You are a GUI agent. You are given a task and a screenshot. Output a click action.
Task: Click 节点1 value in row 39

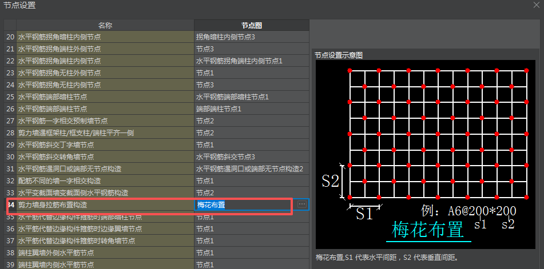(252, 264)
